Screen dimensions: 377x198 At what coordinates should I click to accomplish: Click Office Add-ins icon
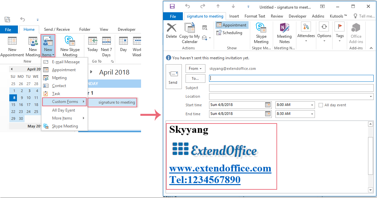pyautogui.click(x=356, y=27)
